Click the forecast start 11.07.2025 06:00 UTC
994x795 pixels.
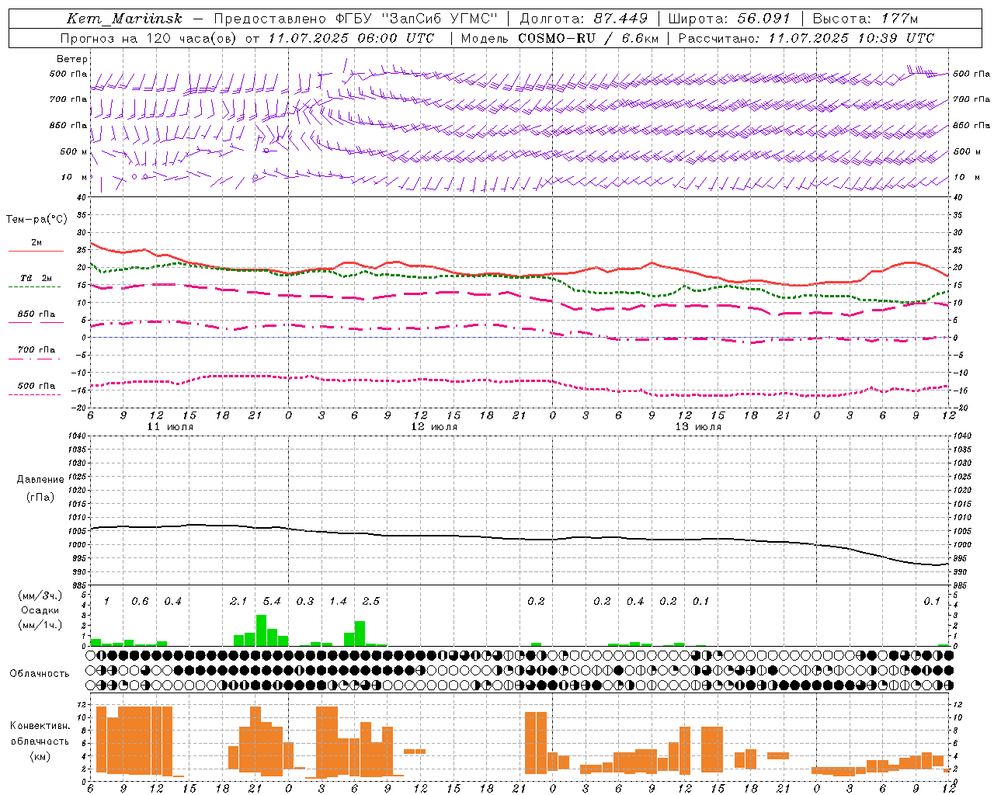[352, 38]
